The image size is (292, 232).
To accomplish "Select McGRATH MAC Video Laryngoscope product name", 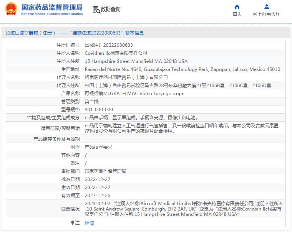I will click(134, 93).
